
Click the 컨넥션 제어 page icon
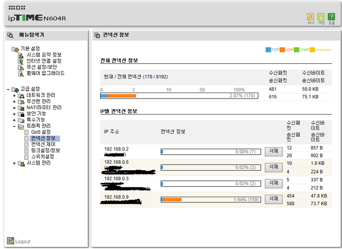coord(26,145)
